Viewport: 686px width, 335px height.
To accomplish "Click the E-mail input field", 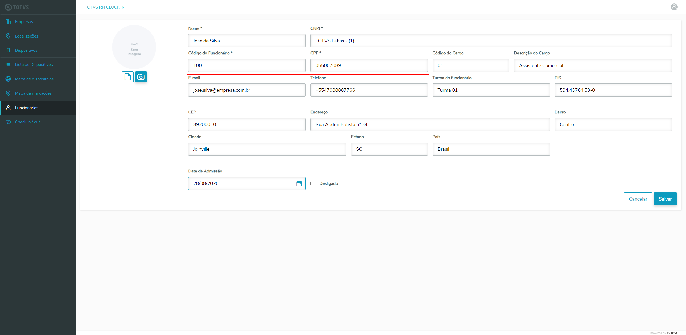I will pos(247,90).
